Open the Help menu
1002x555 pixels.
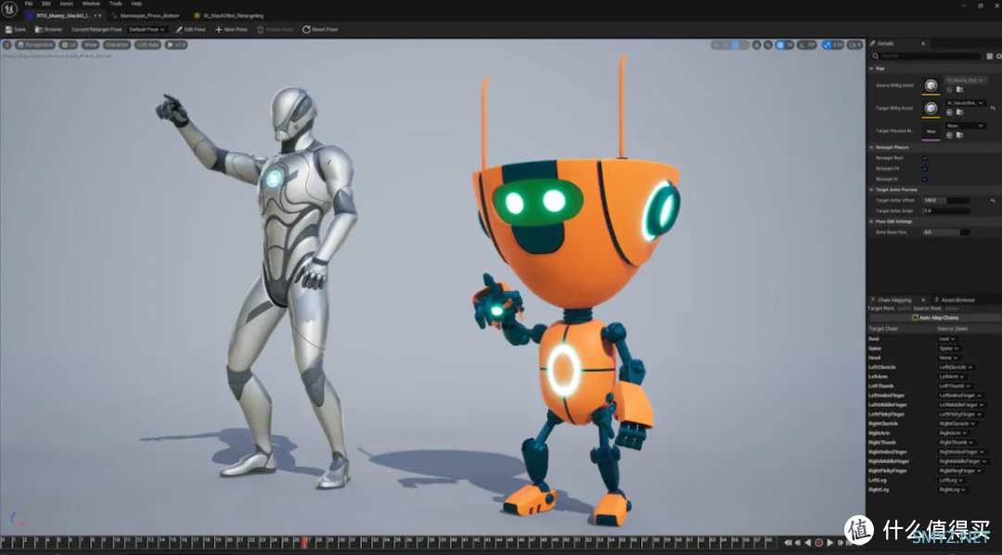(136, 4)
